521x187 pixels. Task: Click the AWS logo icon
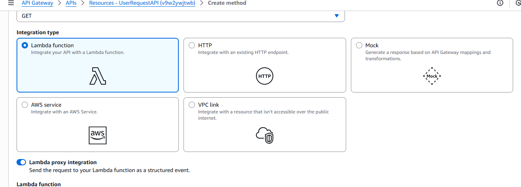(x=98, y=135)
